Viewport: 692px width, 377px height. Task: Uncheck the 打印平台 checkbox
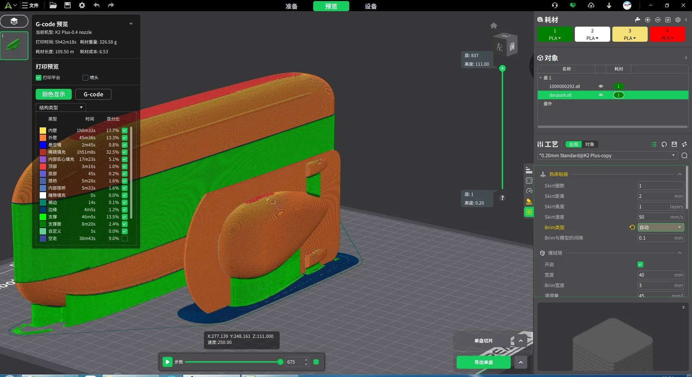[x=38, y=78]
